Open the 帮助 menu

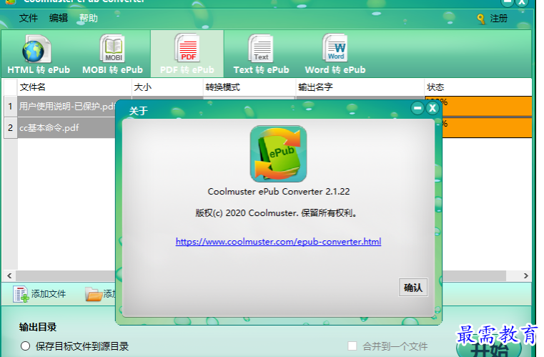pos(89,18)
